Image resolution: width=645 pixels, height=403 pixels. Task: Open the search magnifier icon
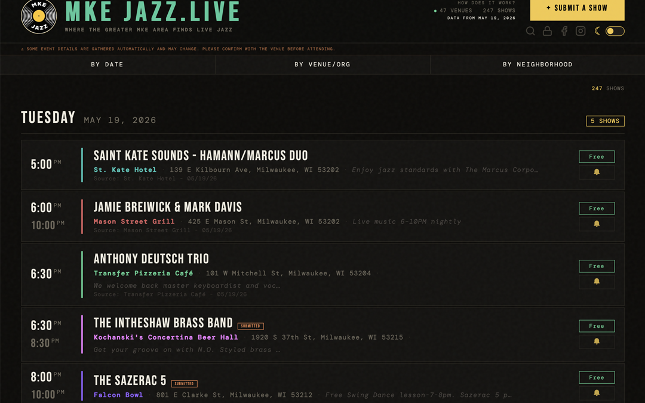click(530, 31)
